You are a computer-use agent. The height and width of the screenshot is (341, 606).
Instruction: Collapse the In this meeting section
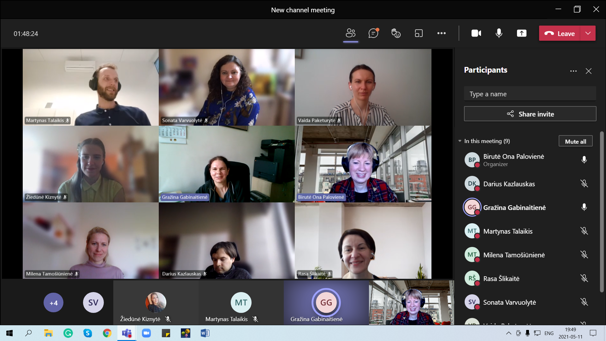pyautogui.click(x=460, y=141)
